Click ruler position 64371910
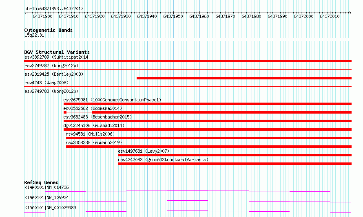Image resolution: width=363 pixels, height=217 pixels. click(x=69, y=16)
